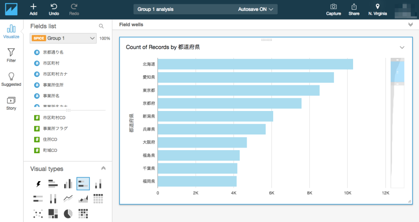Click the 都道府県 y-axis title
This screenshot has width=419, height=222.
coord(131,123)
